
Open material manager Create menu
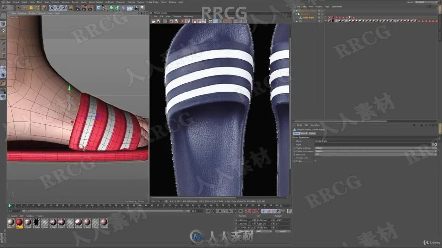pos(14,216)
